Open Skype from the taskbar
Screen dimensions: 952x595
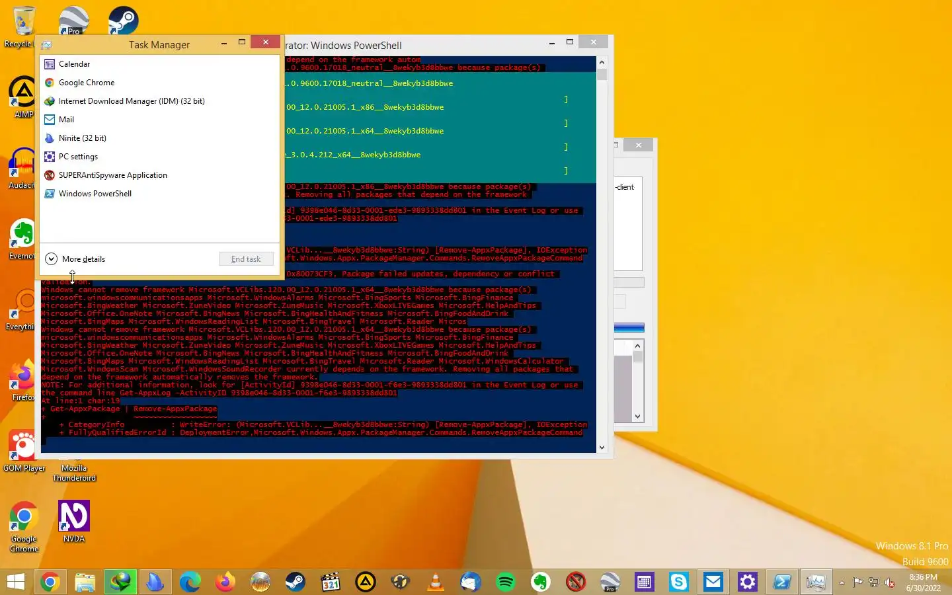coord(679,582)
